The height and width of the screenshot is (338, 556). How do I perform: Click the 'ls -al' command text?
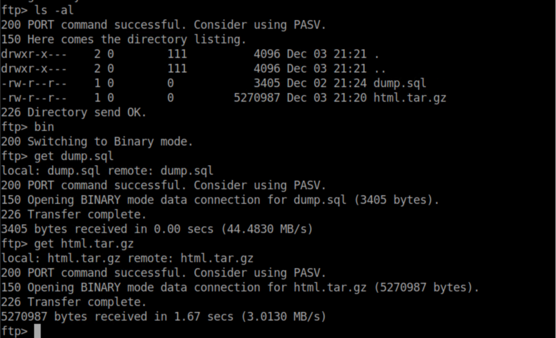pyautogui.click(x=54, y=10)
